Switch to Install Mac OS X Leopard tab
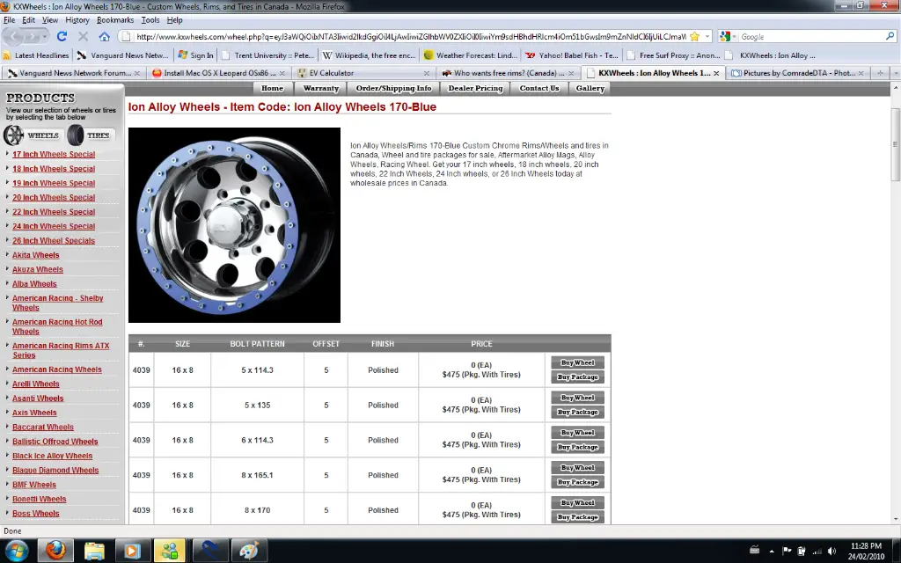 (x=219, y=73)
